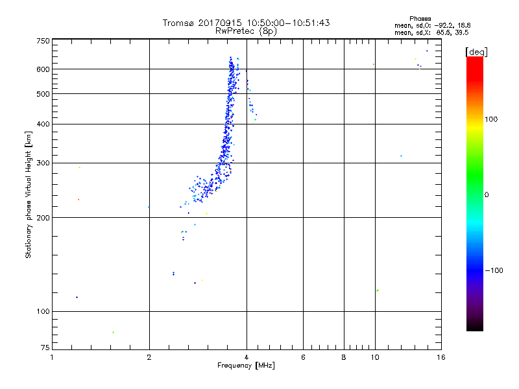Click the colorbar tick label "100"
Screen dimensions: 519x389
coord(491,119)
